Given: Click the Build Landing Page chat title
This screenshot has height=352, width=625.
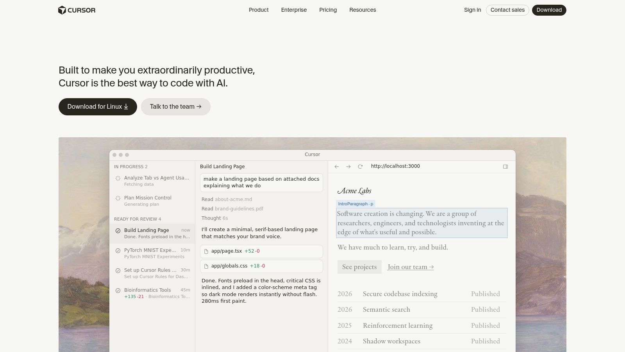Looking at the screenshot, I should click(x=222, y=167).
